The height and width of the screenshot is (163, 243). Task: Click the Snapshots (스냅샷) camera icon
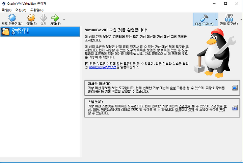coord(235,108)
